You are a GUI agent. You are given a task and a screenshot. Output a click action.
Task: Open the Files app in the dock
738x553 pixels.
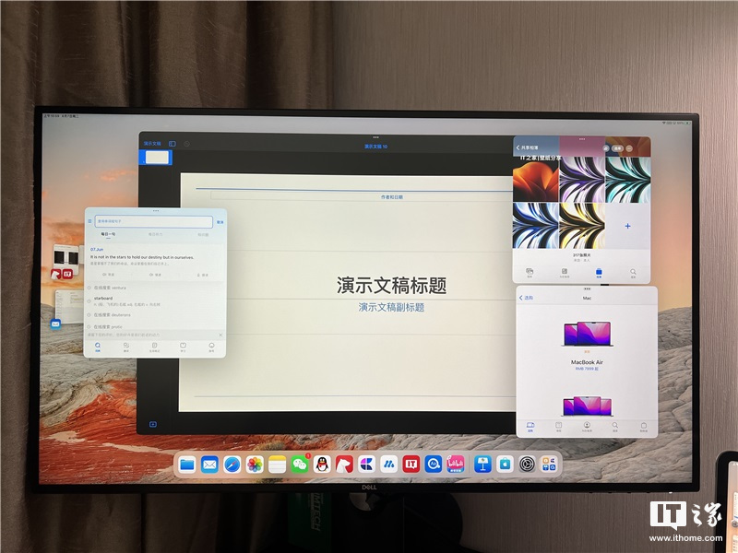187,465
